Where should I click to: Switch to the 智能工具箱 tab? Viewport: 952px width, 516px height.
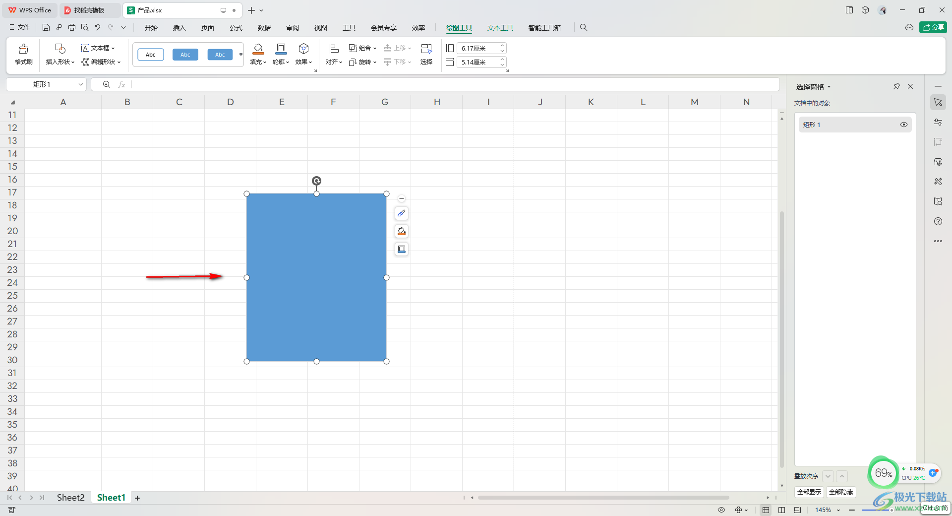[x=544, y=28]
